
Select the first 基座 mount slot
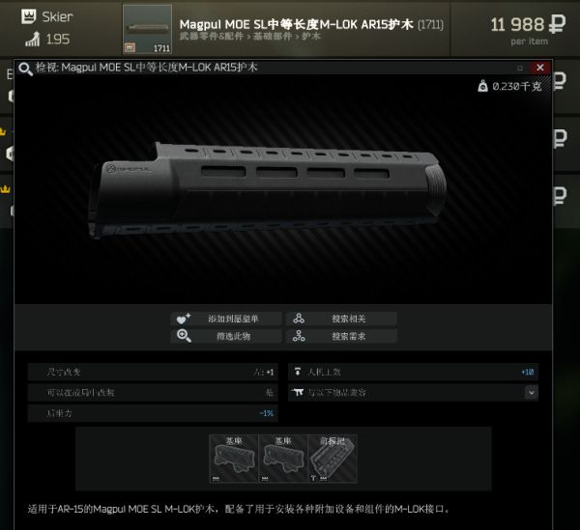tap(234, 459)
